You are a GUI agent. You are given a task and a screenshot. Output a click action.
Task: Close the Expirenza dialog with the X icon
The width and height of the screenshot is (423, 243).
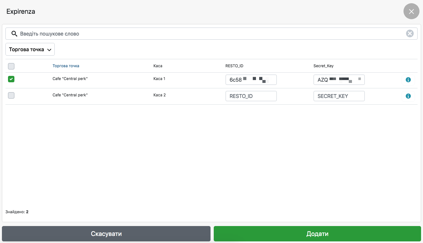(x=411, y=12)
